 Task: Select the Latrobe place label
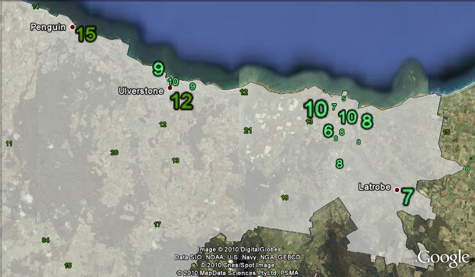coord(375,187)
